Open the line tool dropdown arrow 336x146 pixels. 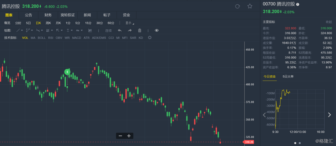click(x=22, y=30)
